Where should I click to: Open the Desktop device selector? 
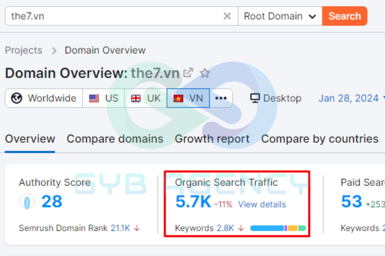pos(276,98)
